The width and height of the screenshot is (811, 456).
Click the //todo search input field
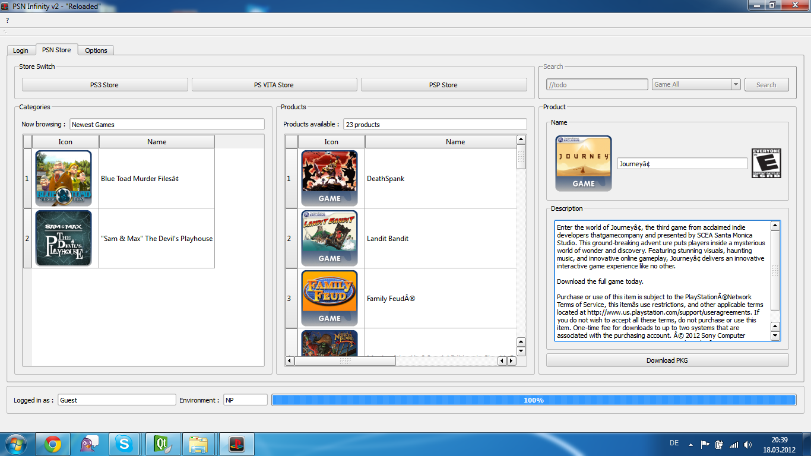pos(597,84)
